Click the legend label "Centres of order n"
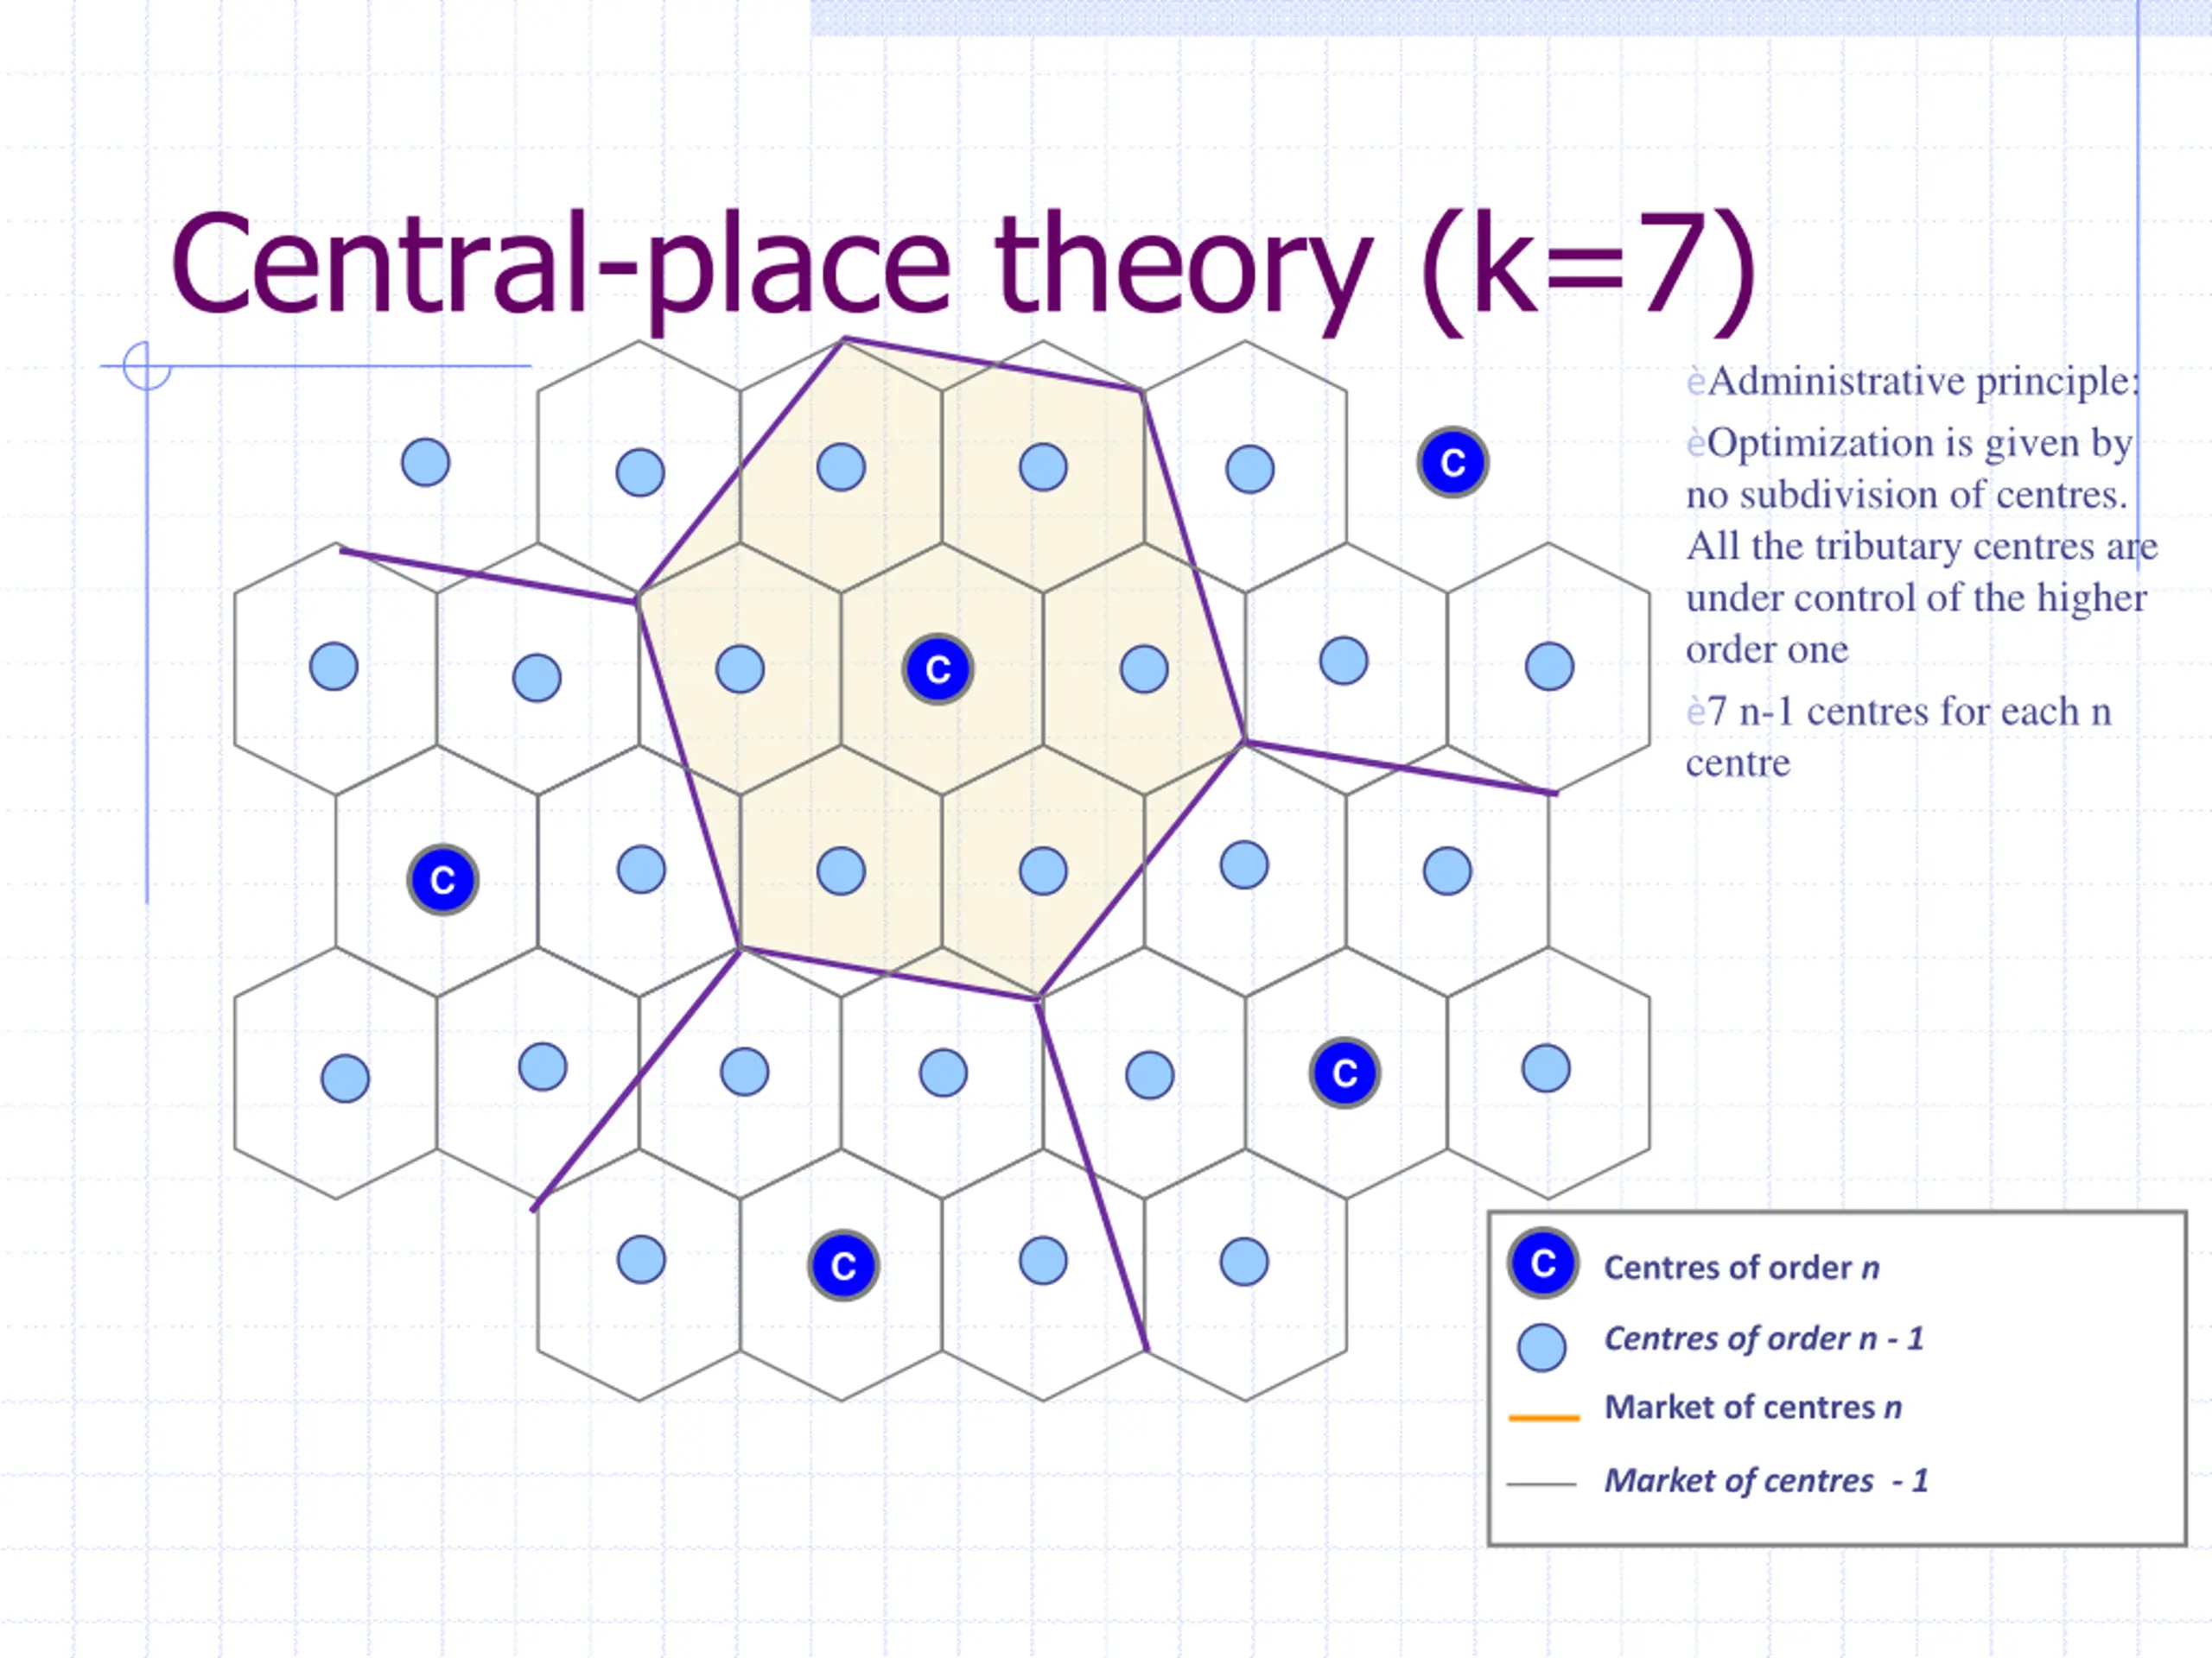Viewport: 2212px width, 1658px height. click(1741, 1267)
